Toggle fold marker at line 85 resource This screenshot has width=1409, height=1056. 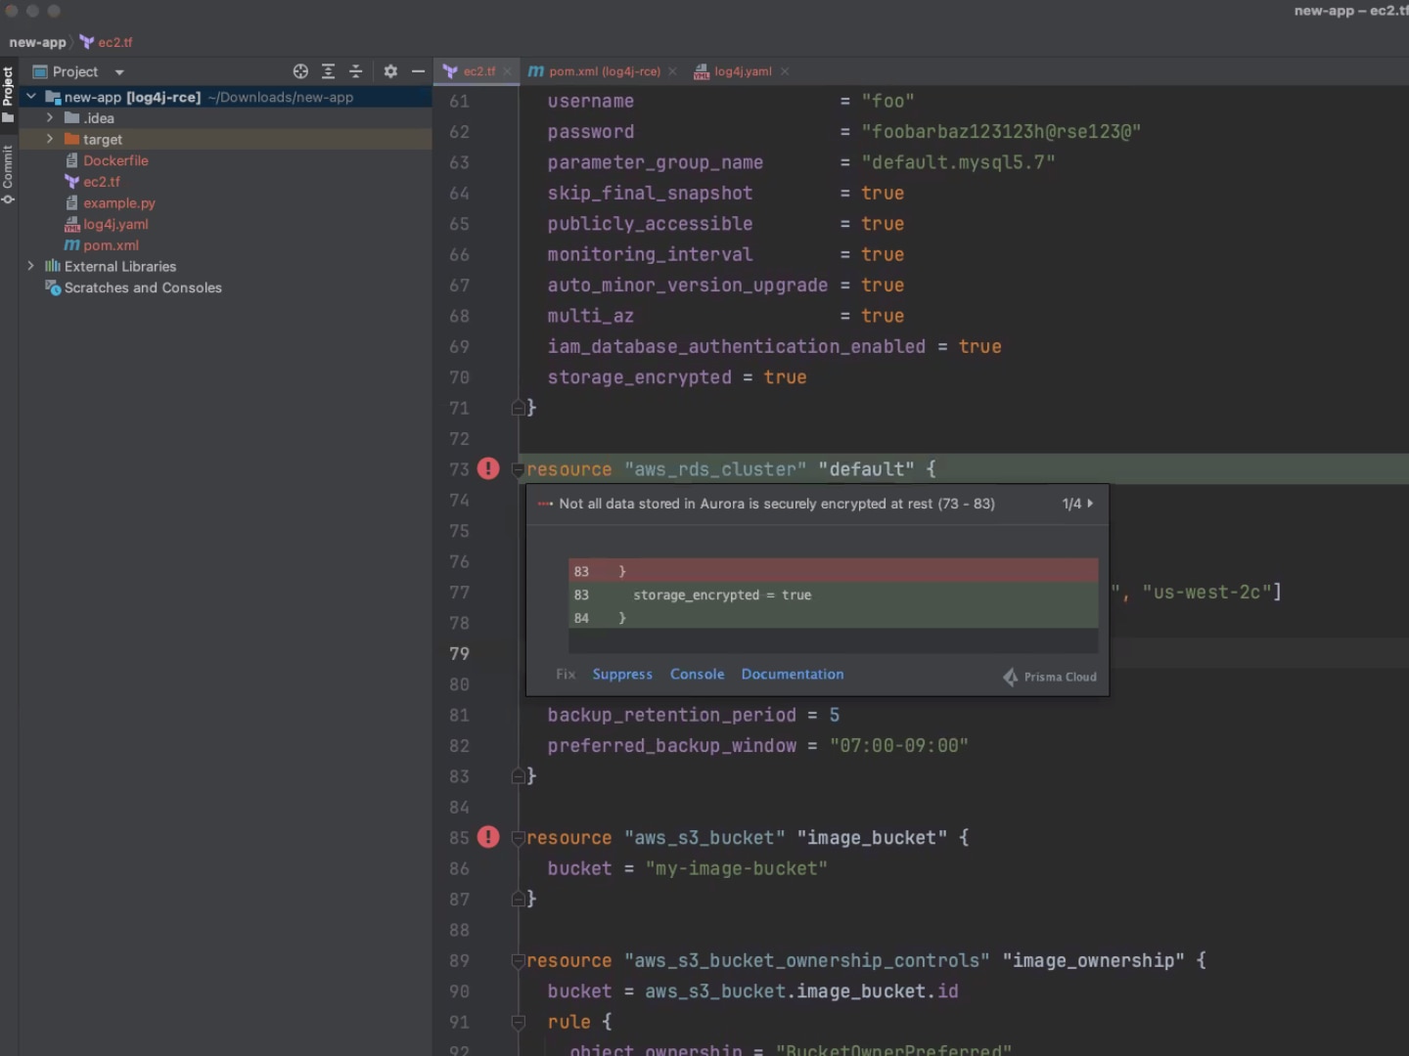518,838
